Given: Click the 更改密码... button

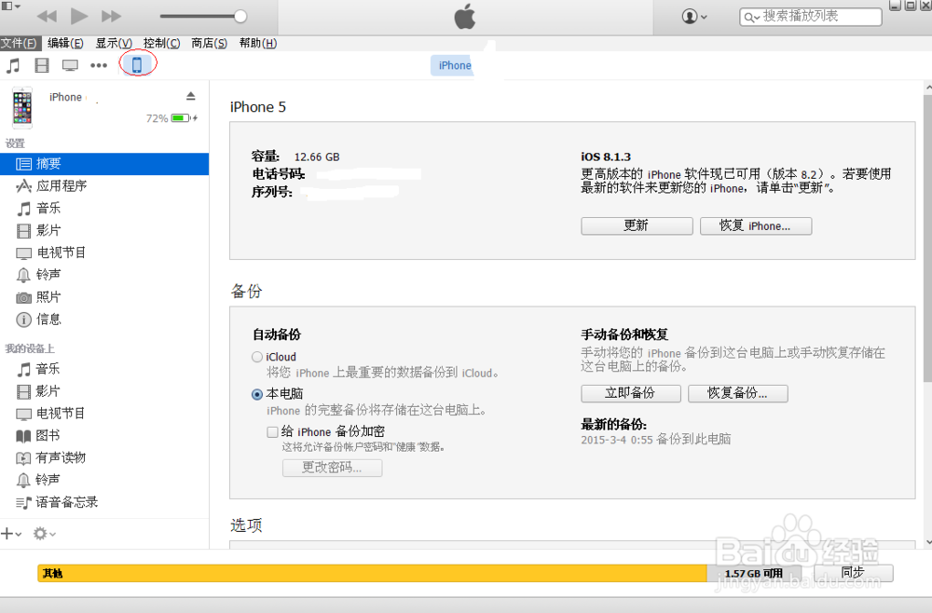Looking at the screenshot, I should click(333, 468).
